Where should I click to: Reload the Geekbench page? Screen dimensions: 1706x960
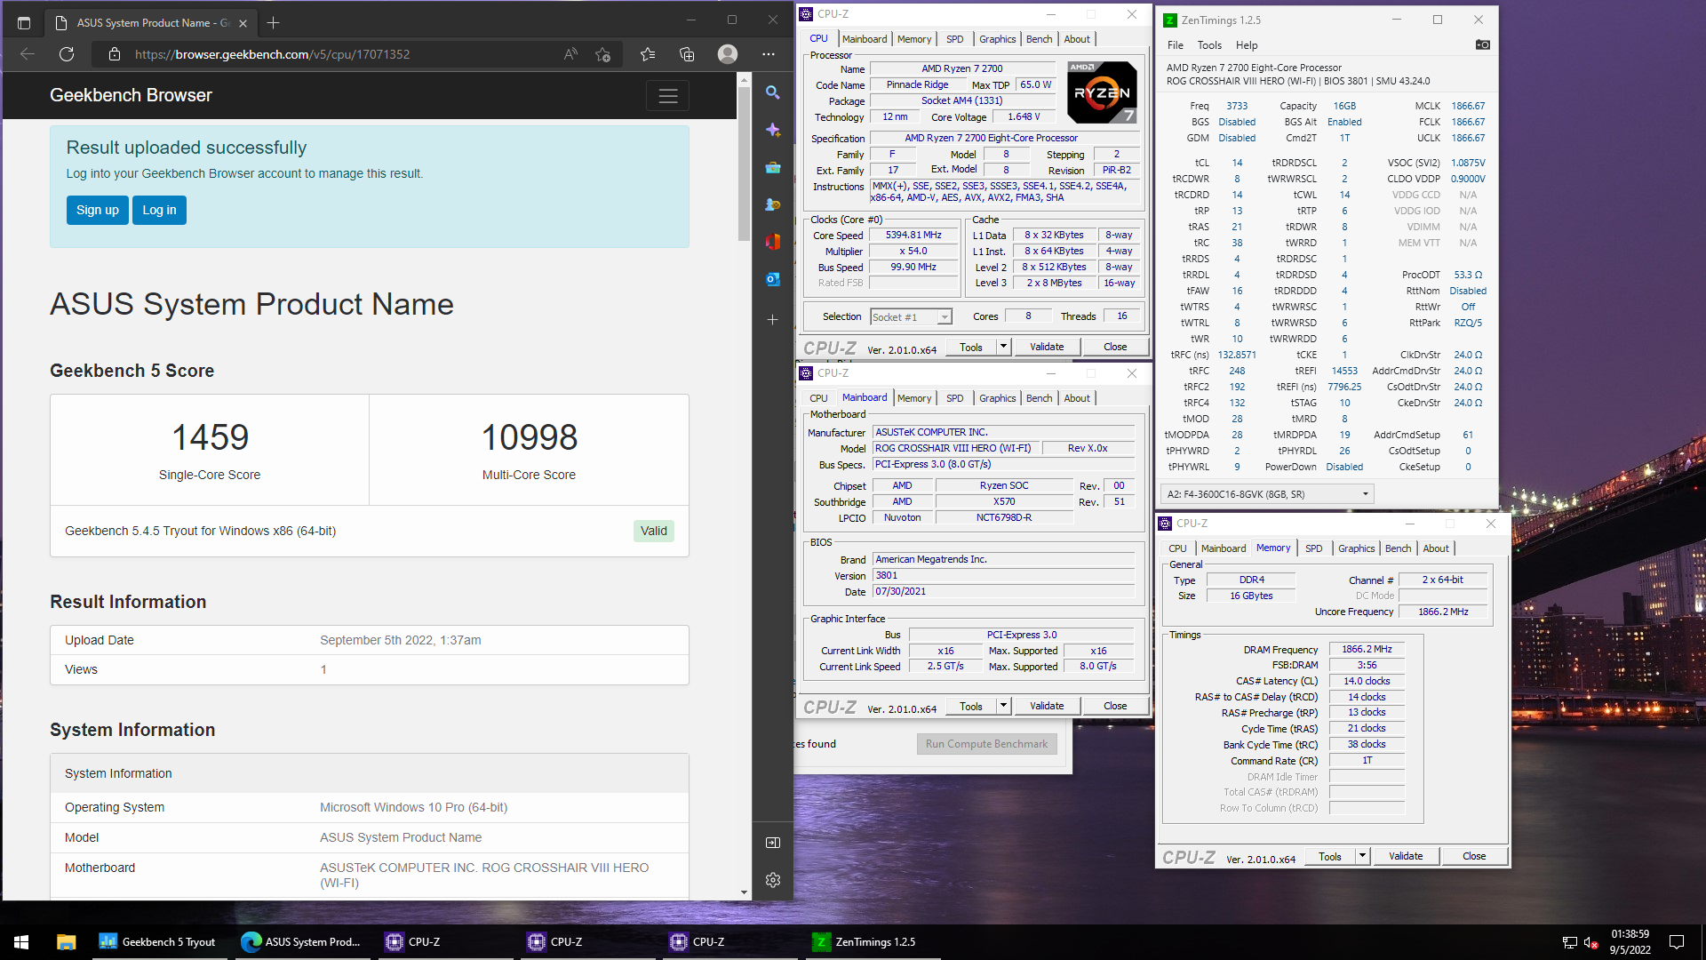pos(67,54)
